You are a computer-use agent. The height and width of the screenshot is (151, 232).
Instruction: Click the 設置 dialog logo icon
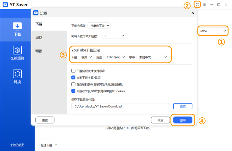click(36, 13)
